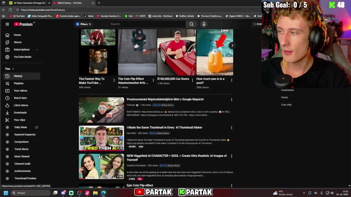Screen dimensions: 351x197
Task: Open the Filters control
Action: [83, 24]
